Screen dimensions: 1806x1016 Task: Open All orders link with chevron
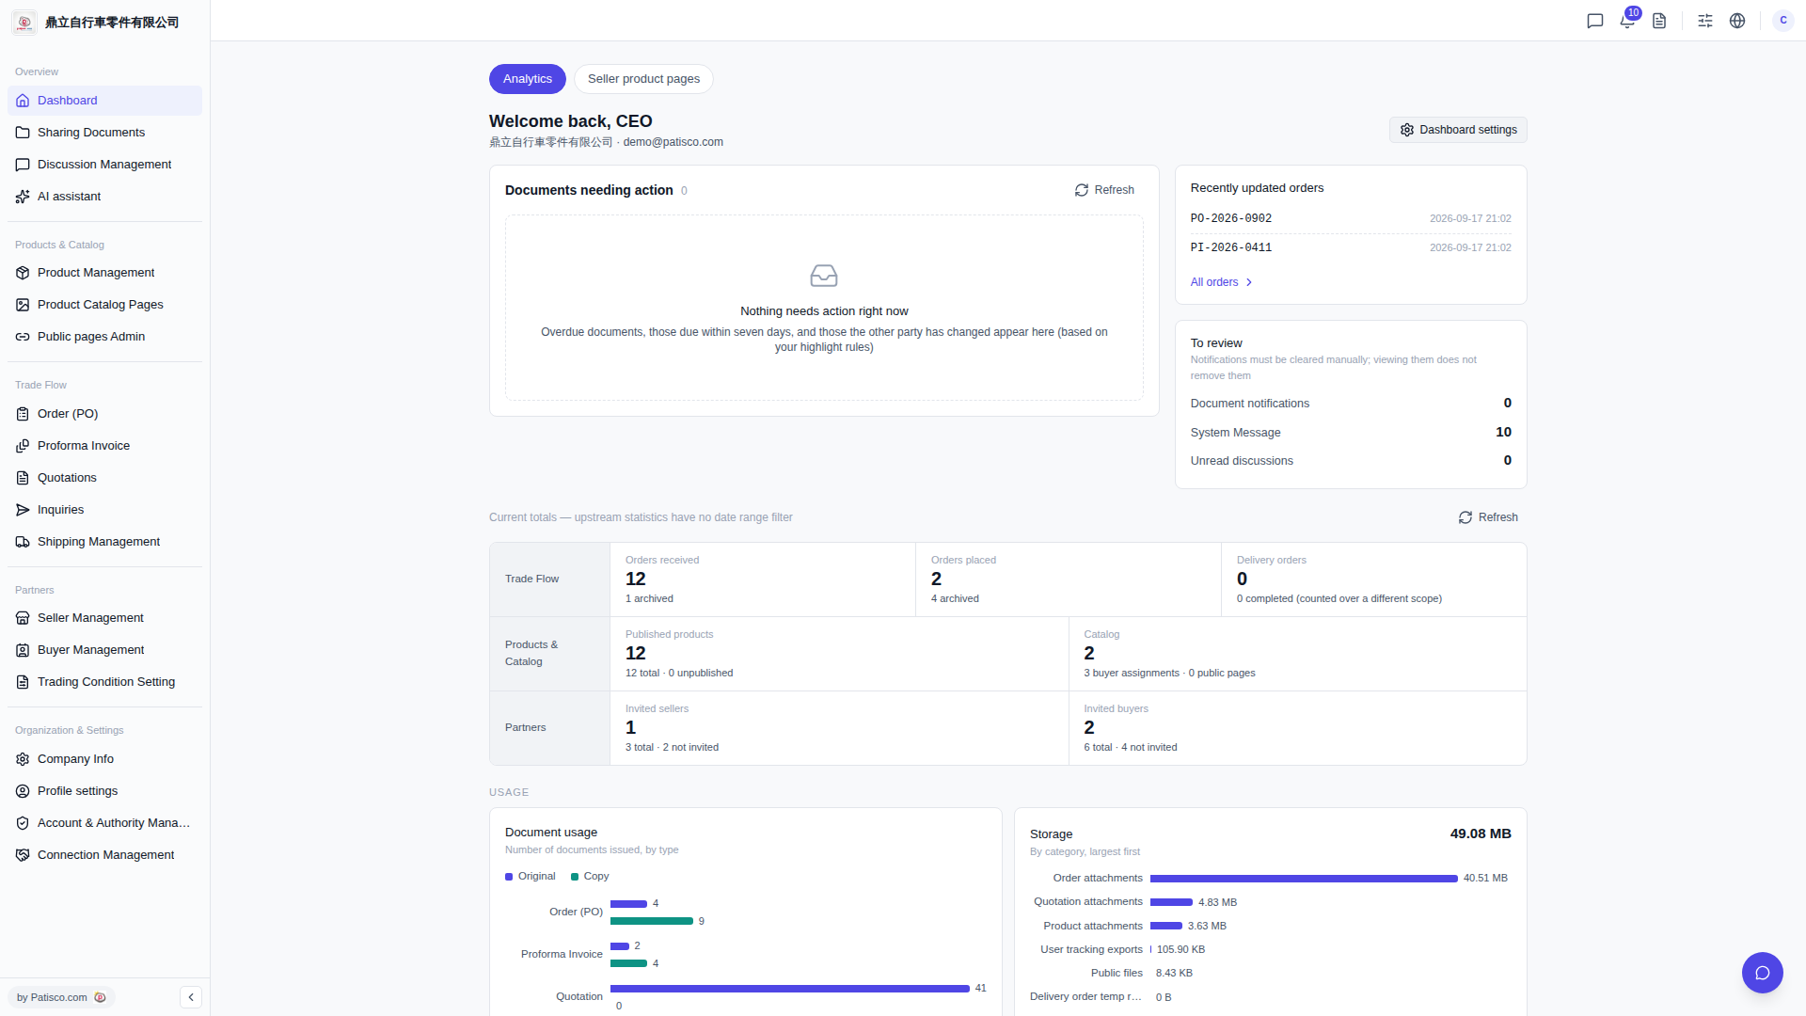(x=1221, y=282)
